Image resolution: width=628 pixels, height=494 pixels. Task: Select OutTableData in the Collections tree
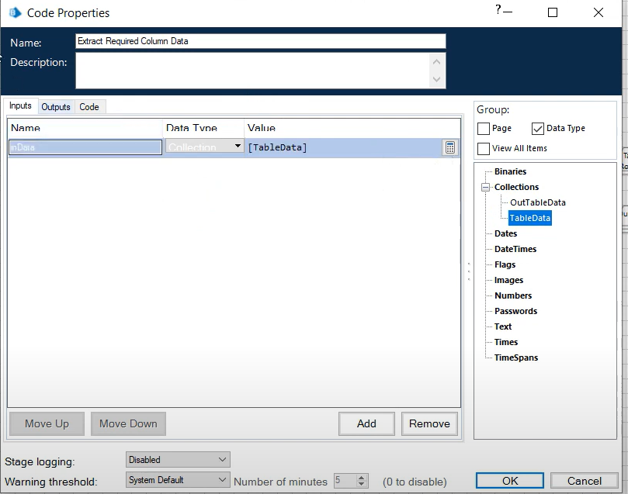click(x=537, y=202)
